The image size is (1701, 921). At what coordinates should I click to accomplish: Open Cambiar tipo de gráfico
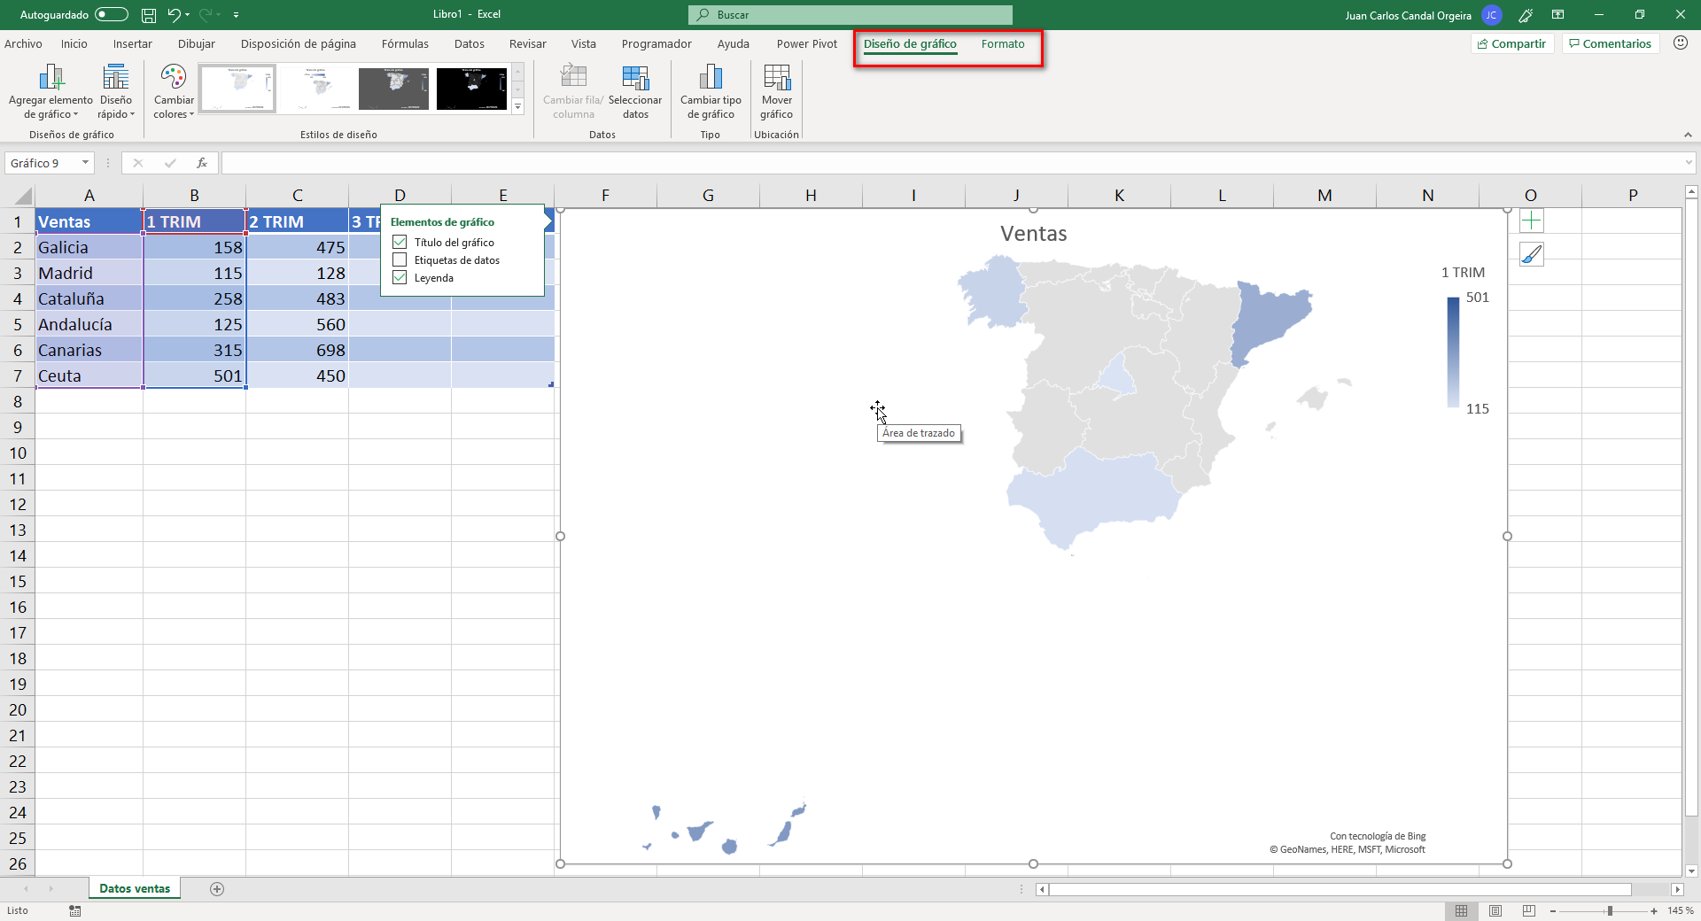point(711,92)
